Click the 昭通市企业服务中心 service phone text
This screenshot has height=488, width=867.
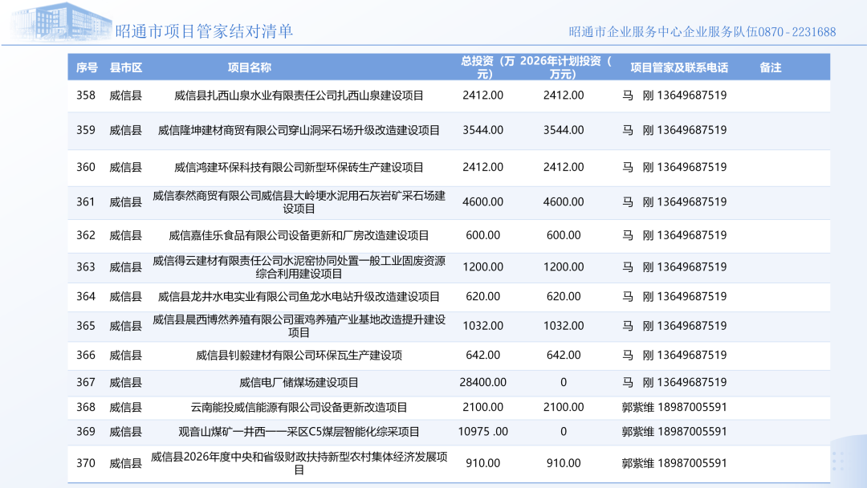tap(702, 32)
